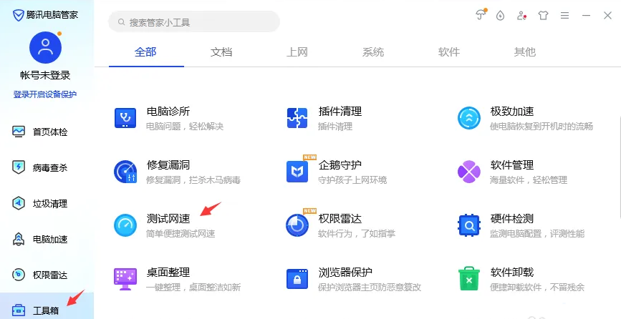This screenshot has height=319, width=621.
Task: Click the sidebar 权限雷达 radar icon
Action: 19,275
